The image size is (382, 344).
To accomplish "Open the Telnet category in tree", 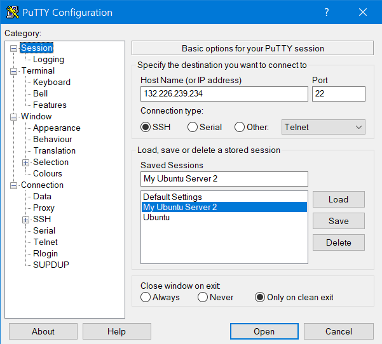I will 45,242.
